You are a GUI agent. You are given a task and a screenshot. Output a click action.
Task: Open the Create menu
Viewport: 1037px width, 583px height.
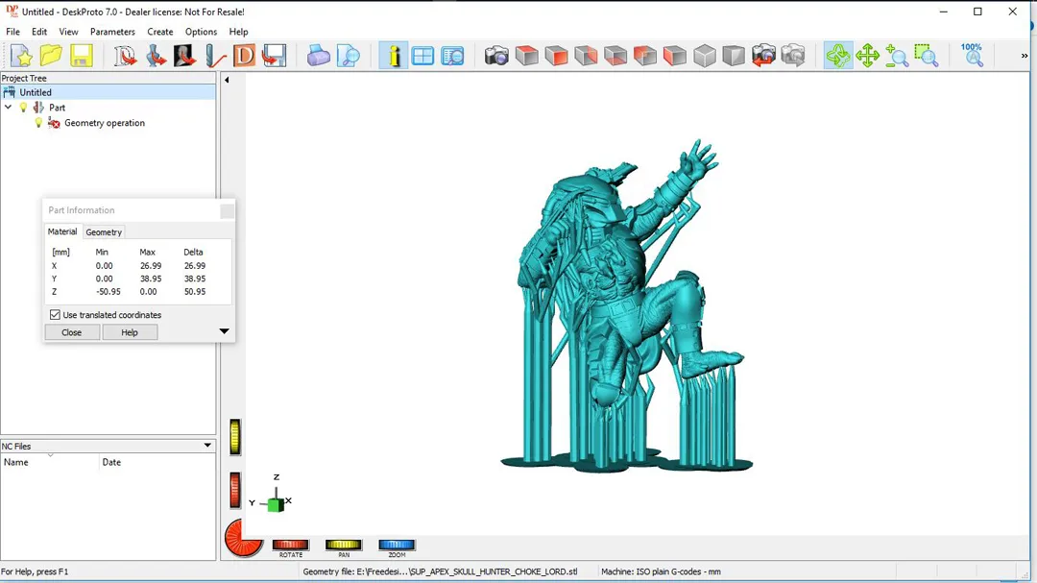[160, 32]
